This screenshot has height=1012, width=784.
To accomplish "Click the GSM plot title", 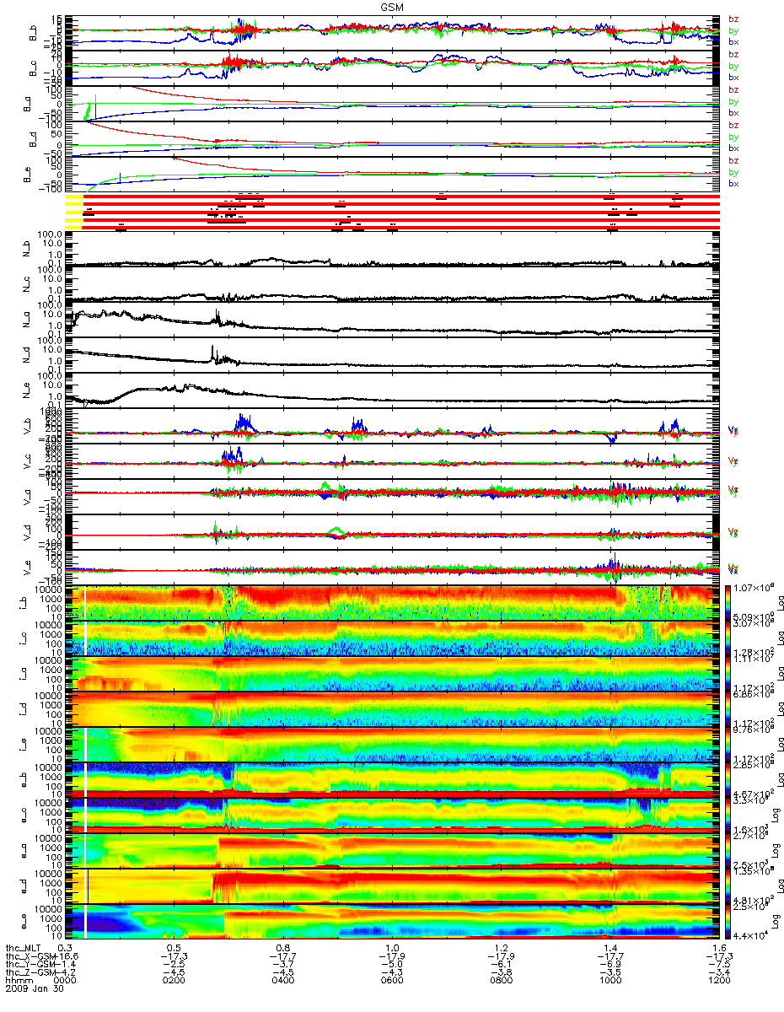I will [392, 6].
